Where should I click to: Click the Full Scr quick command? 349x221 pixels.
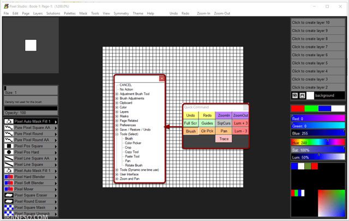191,123
